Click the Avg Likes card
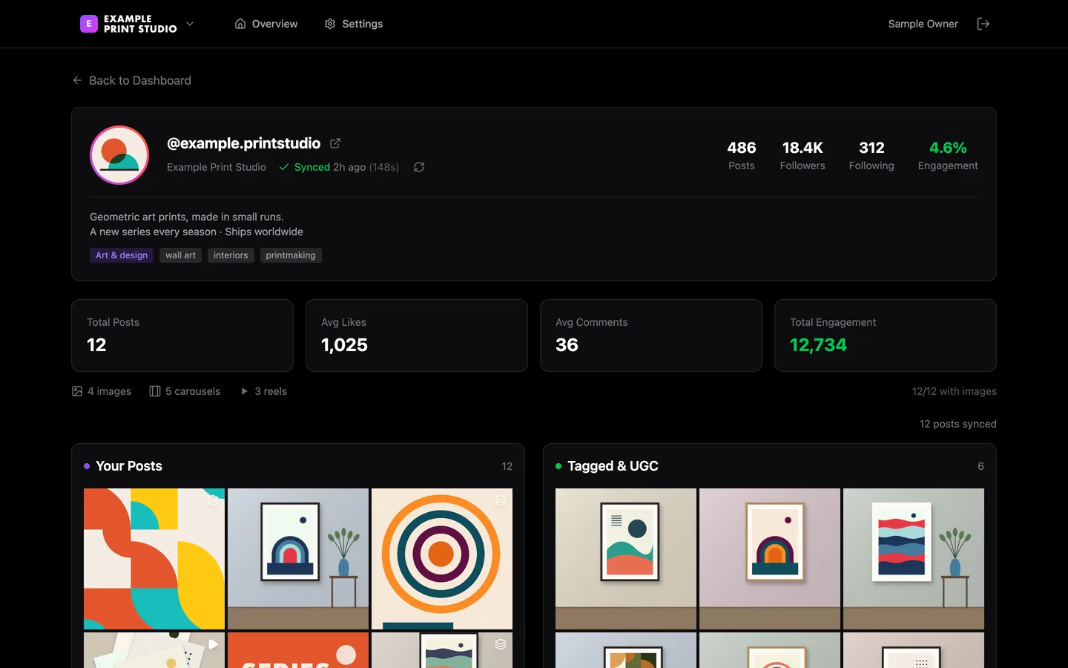This screenshot has width=1068, height=668. pos(417,335)
